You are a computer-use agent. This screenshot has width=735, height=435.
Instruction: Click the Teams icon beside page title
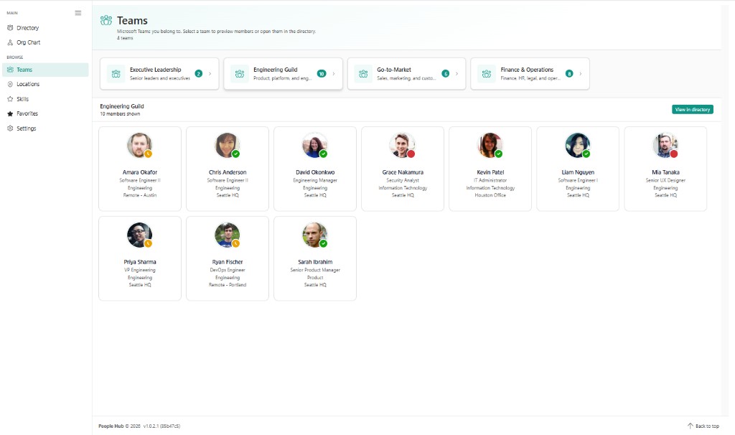(x=106, y=20)
